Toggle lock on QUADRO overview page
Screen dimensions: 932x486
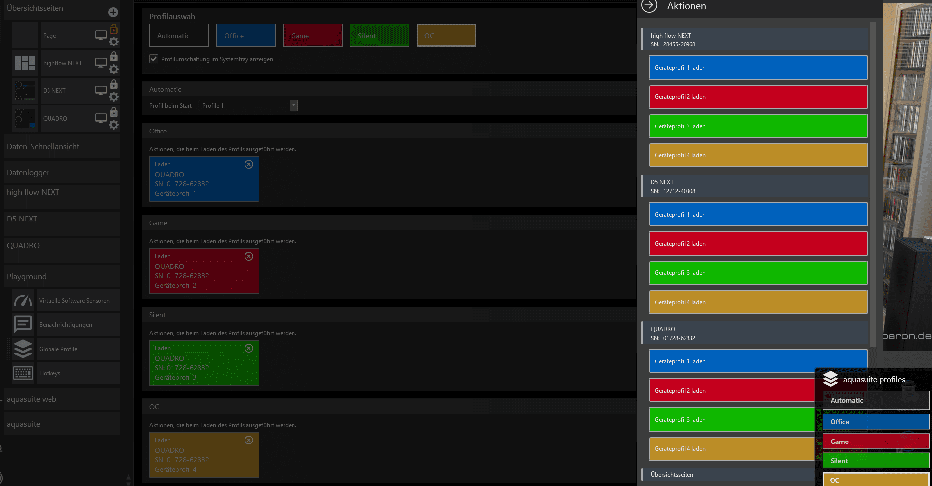114,112
